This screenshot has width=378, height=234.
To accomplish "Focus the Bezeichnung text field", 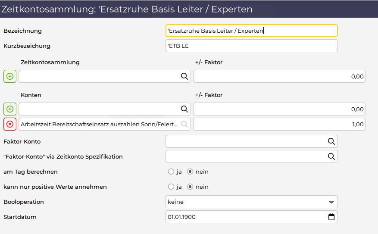I will pos(252,31).
